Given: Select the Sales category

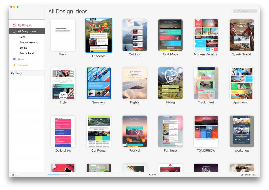Looking at the screenshot, I should [23, 37].
